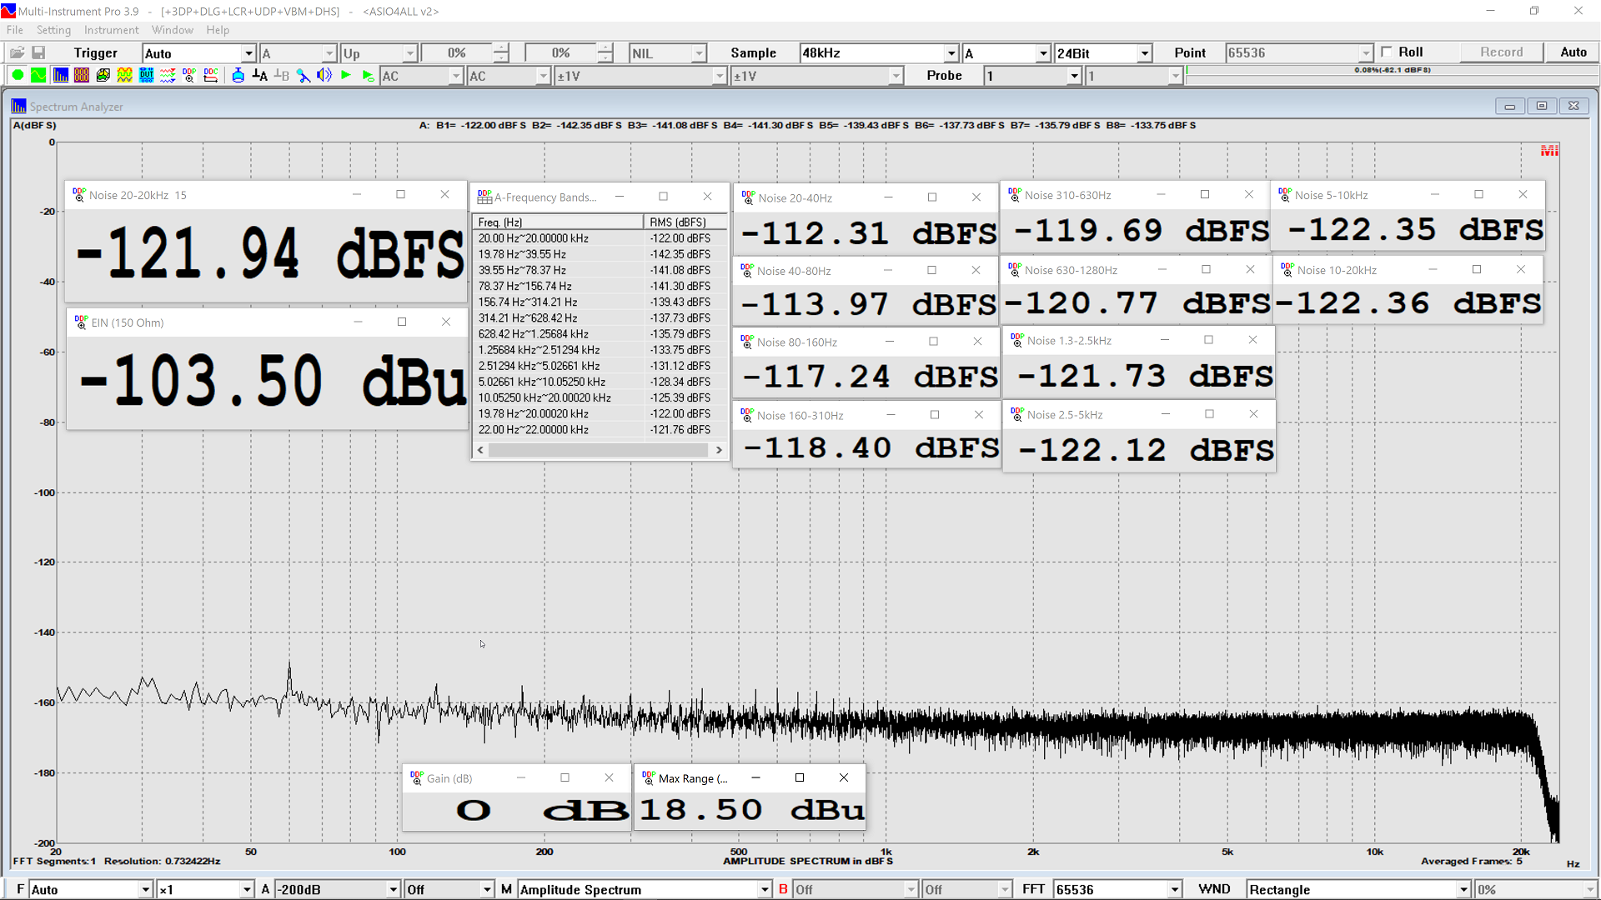
Task: Click the A-Frequency Bands window table icon
Action: [484, 197]
